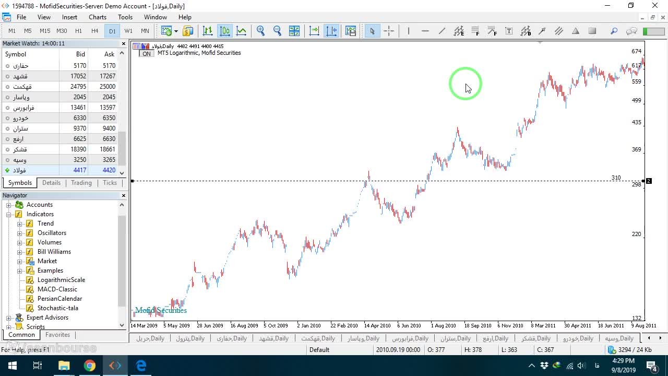
Task: Collapse the Indicators tree node
Action: [x=9, y=214]
